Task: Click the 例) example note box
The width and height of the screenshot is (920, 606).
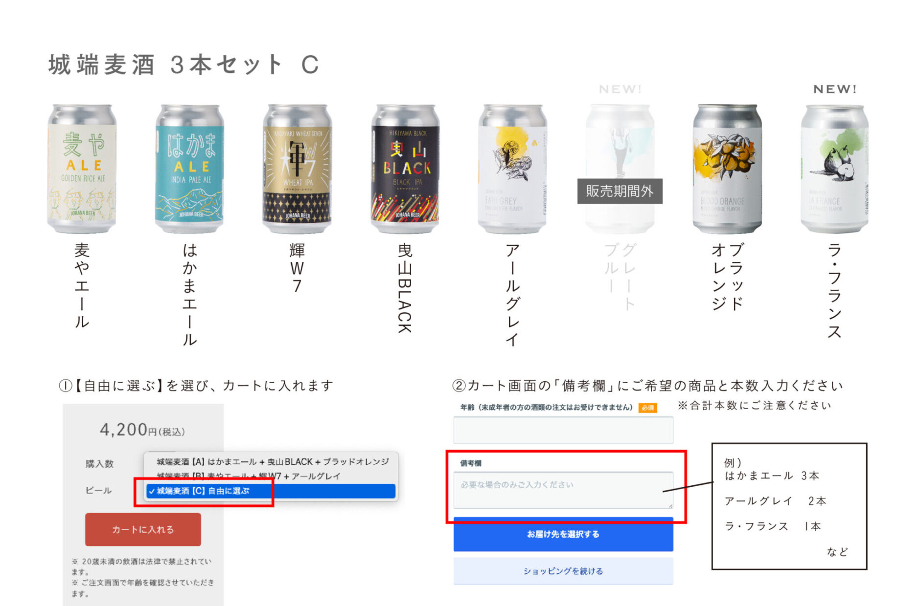Action: click(789, 506)
